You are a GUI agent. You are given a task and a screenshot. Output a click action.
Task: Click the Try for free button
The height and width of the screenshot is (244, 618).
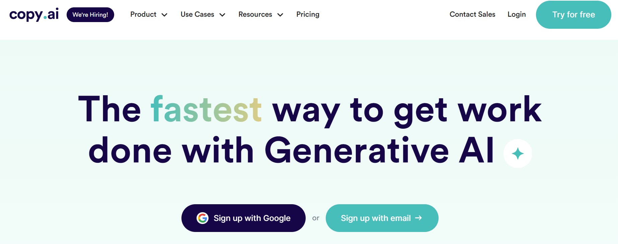pos(573,15)
